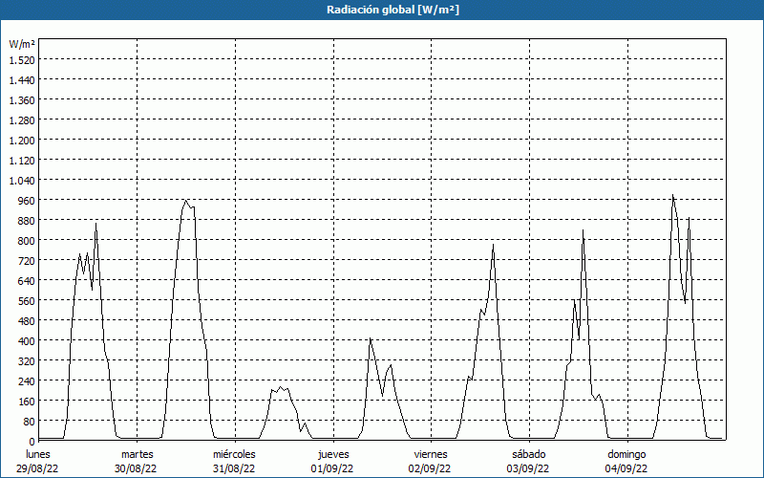The width and height of the screenshot is (764, 478).
Task: Select the 1.120 y-axis value
Action: (x=22, y=161)
